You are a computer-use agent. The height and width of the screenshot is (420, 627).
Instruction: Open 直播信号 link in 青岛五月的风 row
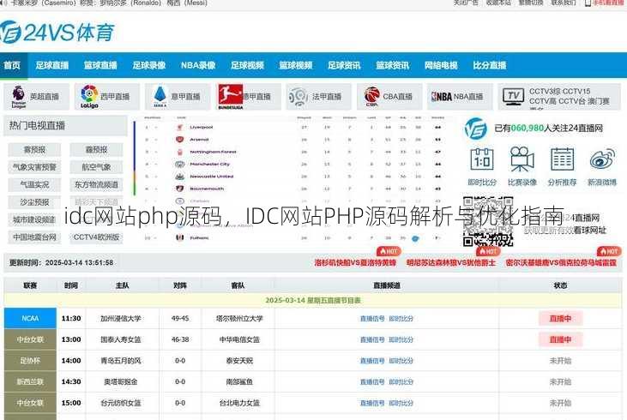pos(372,361)
